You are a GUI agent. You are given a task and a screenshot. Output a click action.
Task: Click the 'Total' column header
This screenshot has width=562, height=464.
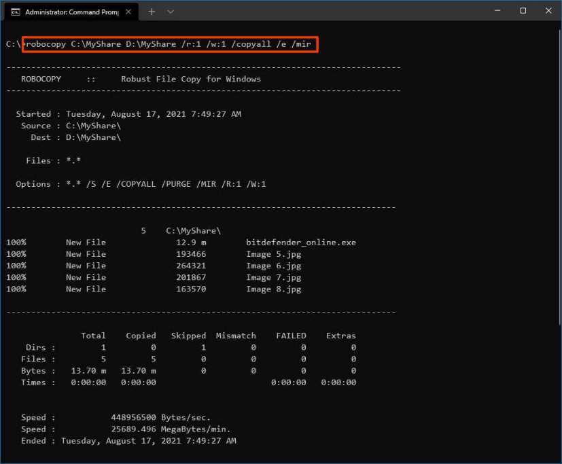(x=93, y=336)
